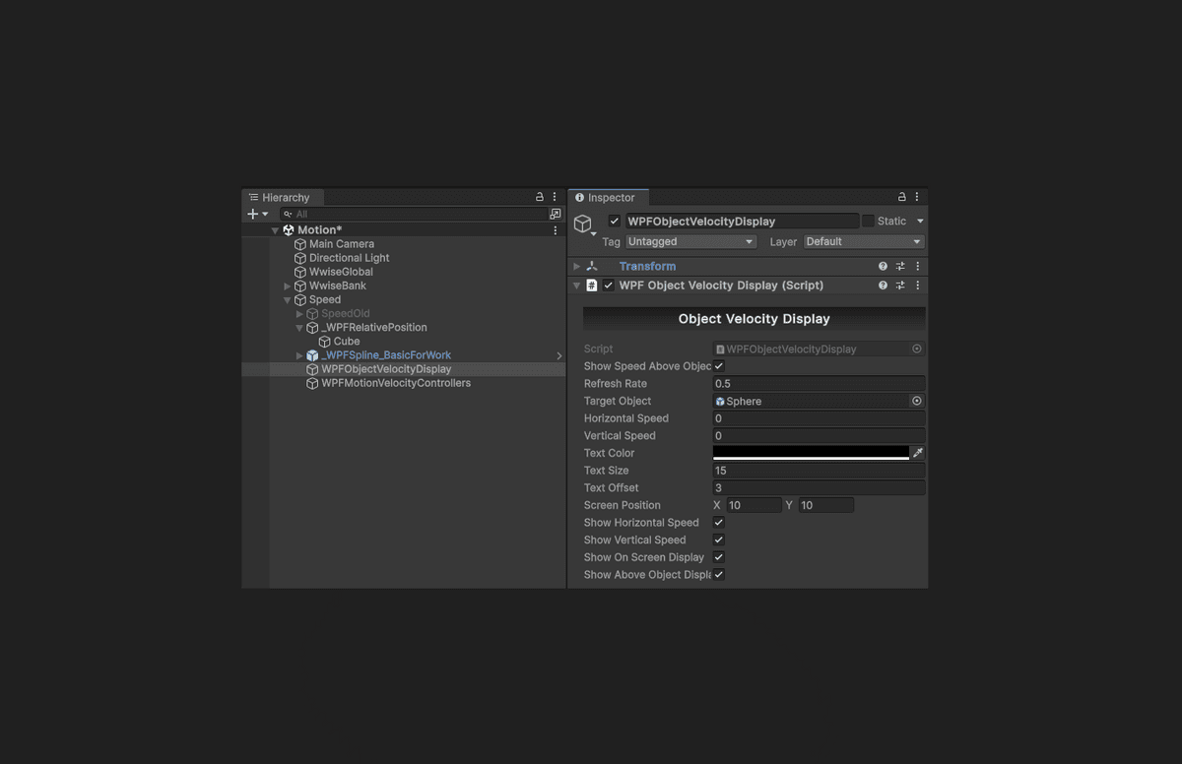Open script component preset settings icon
Viewport: 1182px width, 764px height.
(900, 286)
